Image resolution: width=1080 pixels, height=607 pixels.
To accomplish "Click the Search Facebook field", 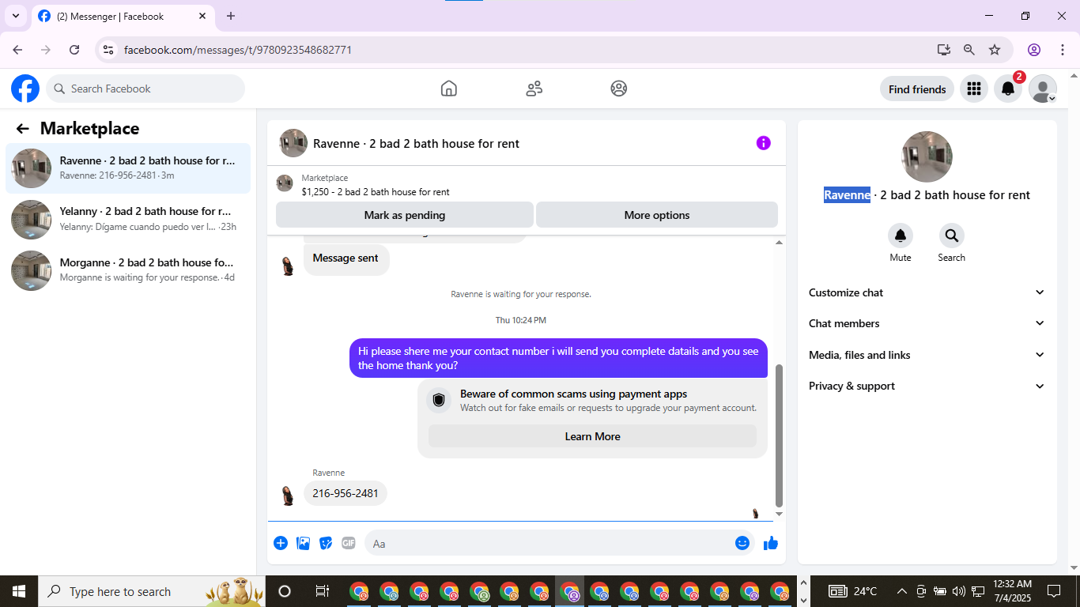I will [x=145, y=89].
